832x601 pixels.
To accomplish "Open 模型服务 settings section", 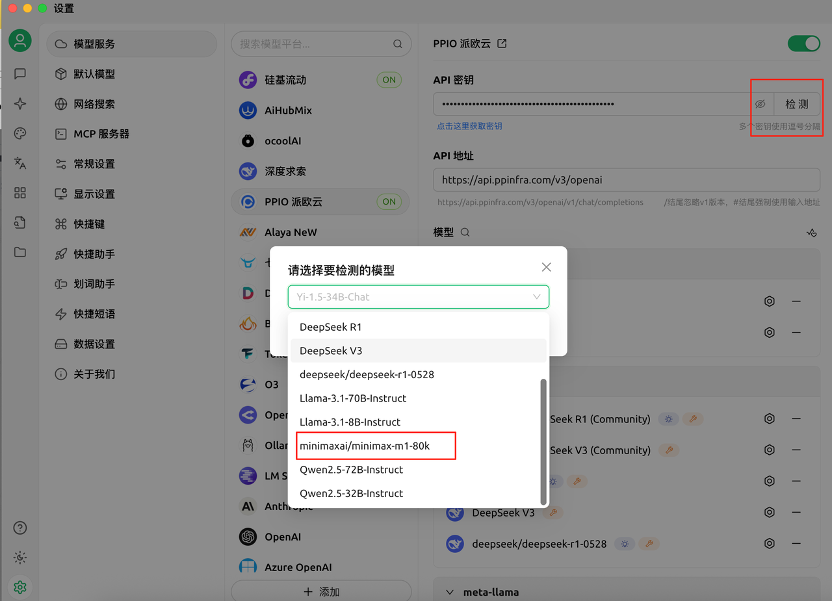I will click(132, 44).
